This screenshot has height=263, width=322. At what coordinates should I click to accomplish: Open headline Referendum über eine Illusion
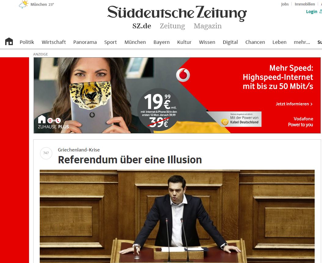coord(130,160)
